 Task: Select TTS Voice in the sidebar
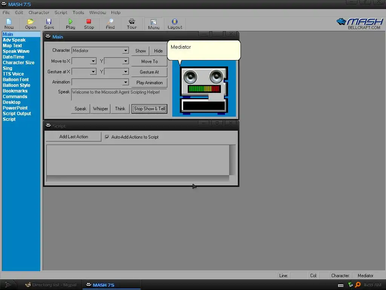coord(13,74)
